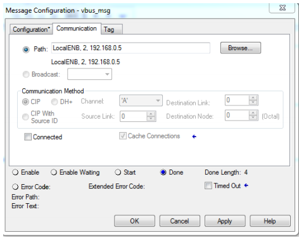Screen dimensions: 299x240
Task: Decrease Destination Node with down arrow
Action: click(x=253, y=117)
